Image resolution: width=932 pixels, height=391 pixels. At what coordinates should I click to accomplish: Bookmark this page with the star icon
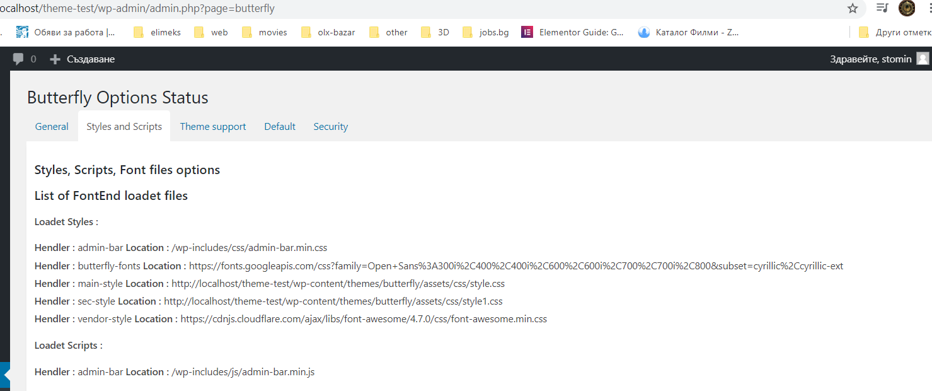pyautogui.click(x=853, y=8)
